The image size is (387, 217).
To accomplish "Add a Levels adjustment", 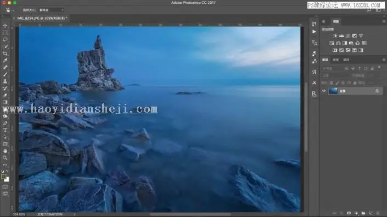I will coord(341,36).
